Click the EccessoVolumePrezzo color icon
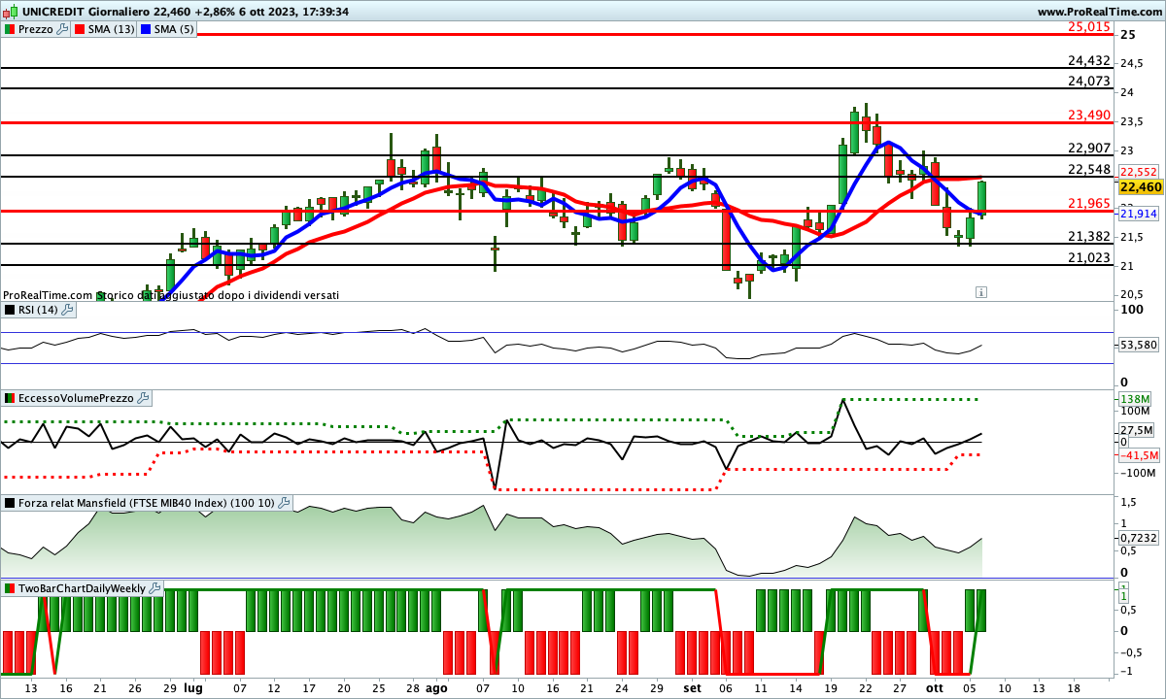 (10, 398)
